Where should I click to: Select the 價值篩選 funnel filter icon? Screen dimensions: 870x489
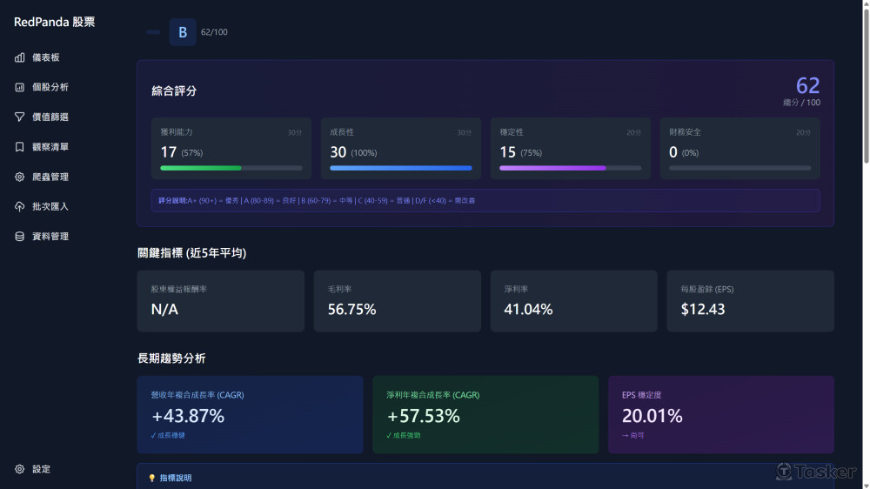click(19, 117)
